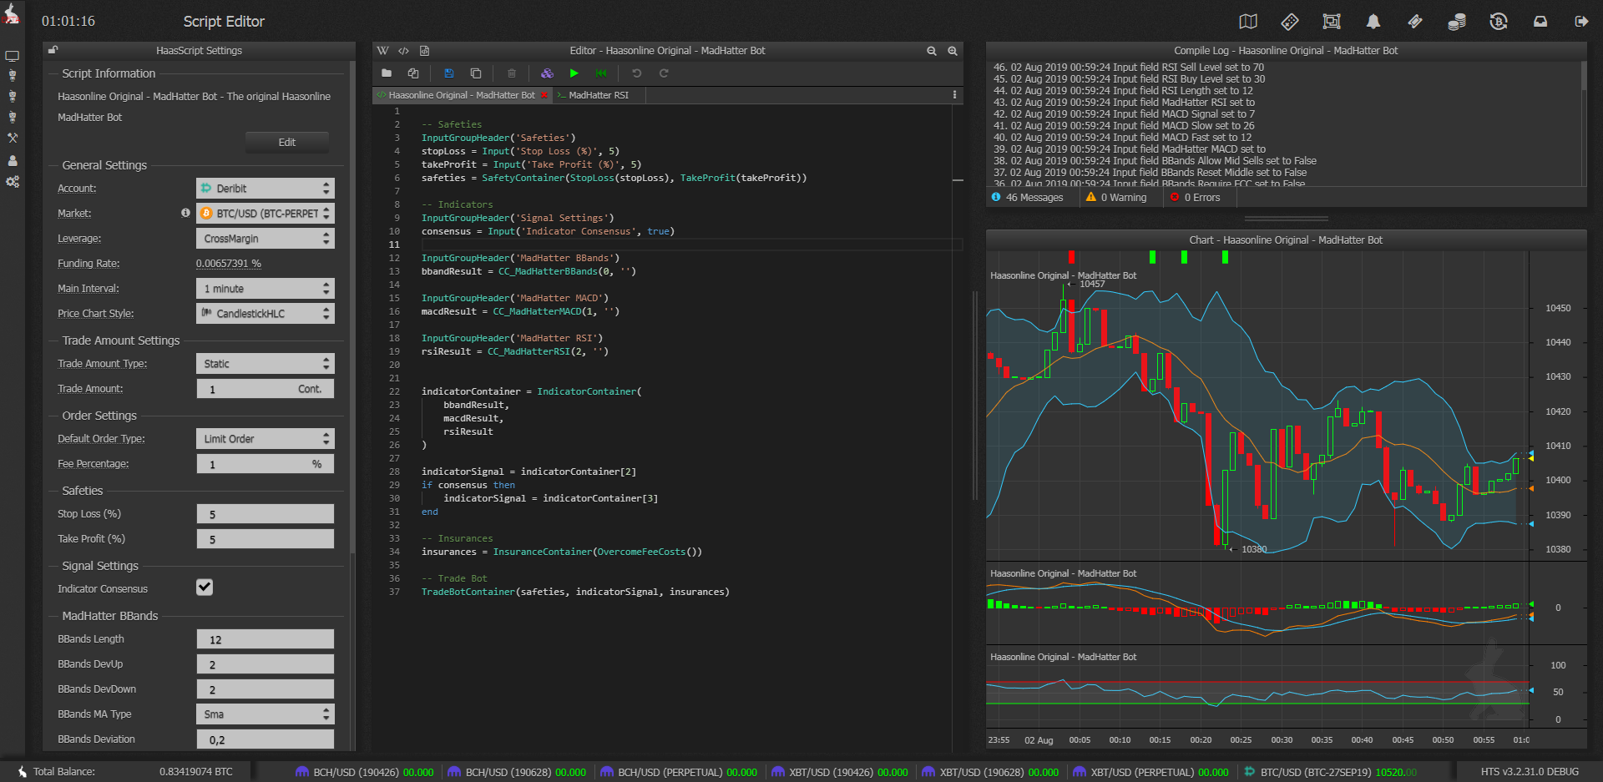The width and height of the screenshot is (1603, 782).
Task: Click the BTC/USD (BTC-27SEP19) ticker in status bar
Action: click(x=1331, y=772)
